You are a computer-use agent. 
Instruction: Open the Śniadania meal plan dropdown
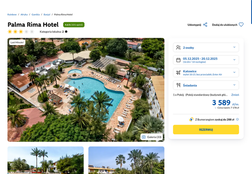tap(206, 85)
